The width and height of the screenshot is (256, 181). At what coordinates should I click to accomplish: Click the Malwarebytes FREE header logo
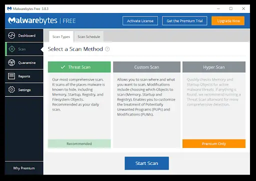click(42, 20)
